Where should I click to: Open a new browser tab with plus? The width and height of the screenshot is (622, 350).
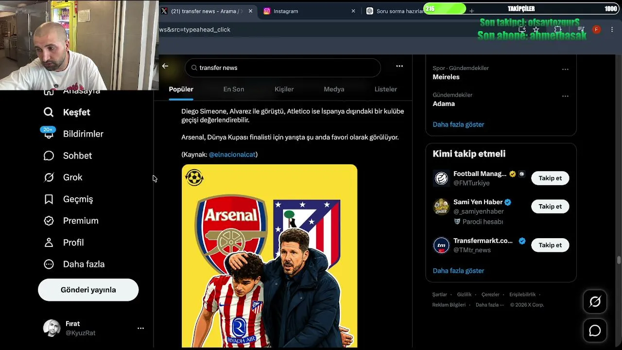(x=471, y=11)
